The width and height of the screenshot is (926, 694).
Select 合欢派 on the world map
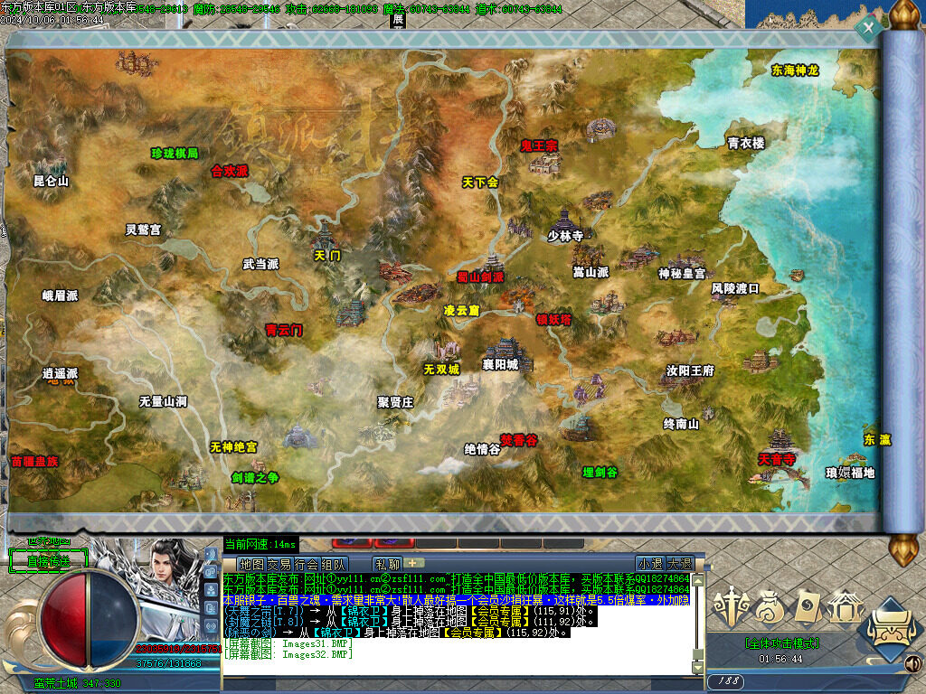(230, 171)
